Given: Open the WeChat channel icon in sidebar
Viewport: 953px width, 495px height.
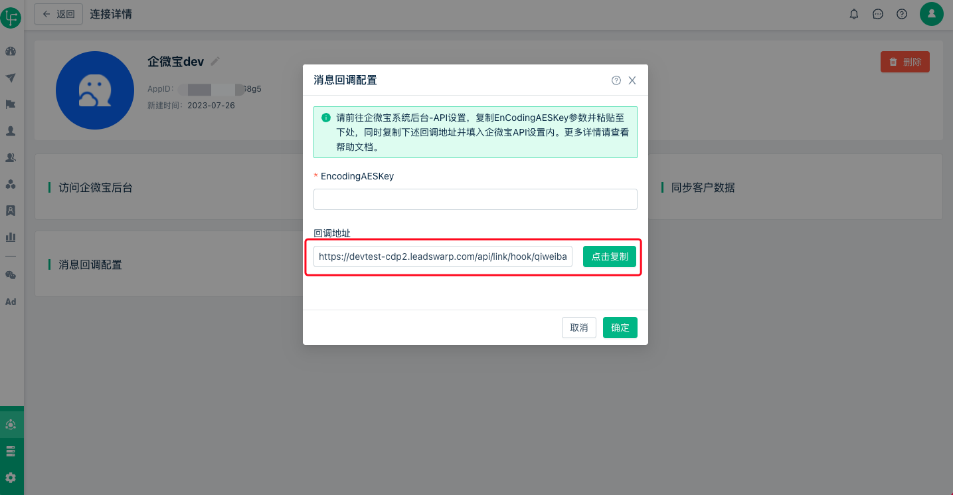Looking at the screenshot, I should (11, 274).
